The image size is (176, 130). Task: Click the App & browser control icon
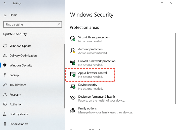coord(73,75)
